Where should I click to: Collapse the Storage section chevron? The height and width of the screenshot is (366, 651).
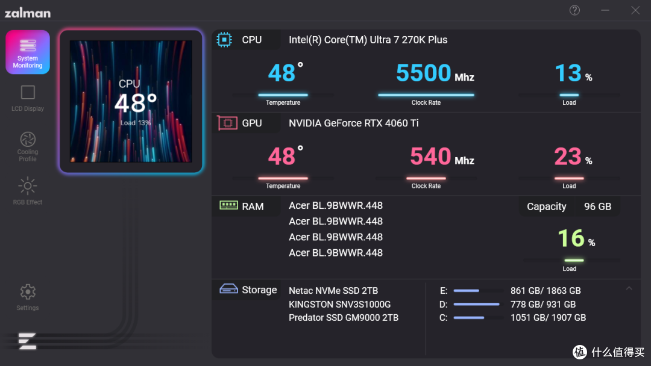click(x=629, y=288)
